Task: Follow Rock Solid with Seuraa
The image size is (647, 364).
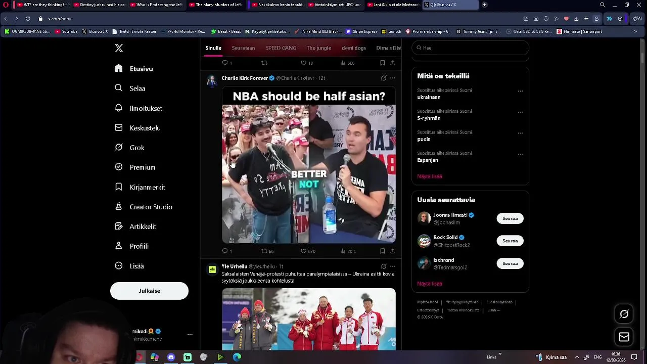Action: (x=510, y=241)
